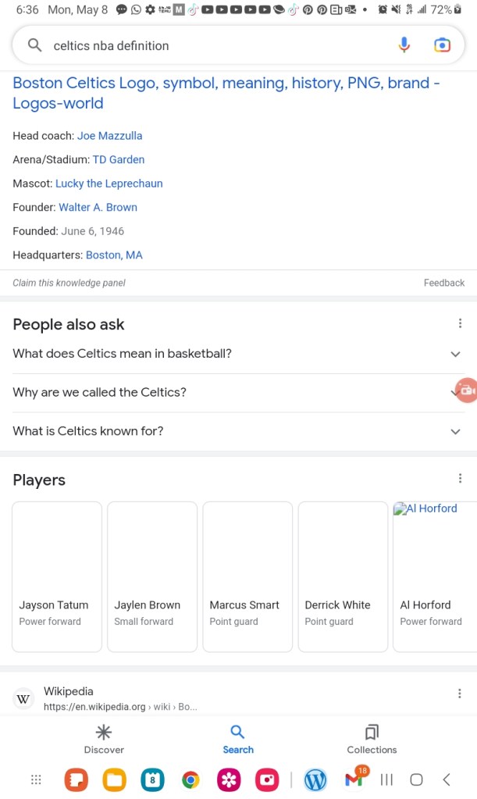Image resolution: width=477 pixels, height=799 pixels.
Task: Tap the search field with celtics query
Action: (211, 46)
